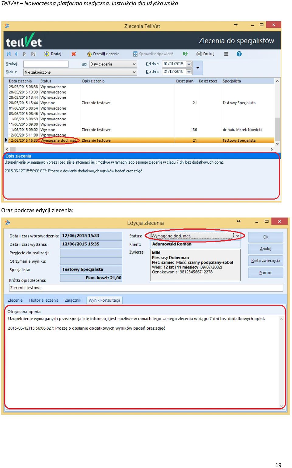Click Ok button in Edycja zlecenia

tap(266, 237)
